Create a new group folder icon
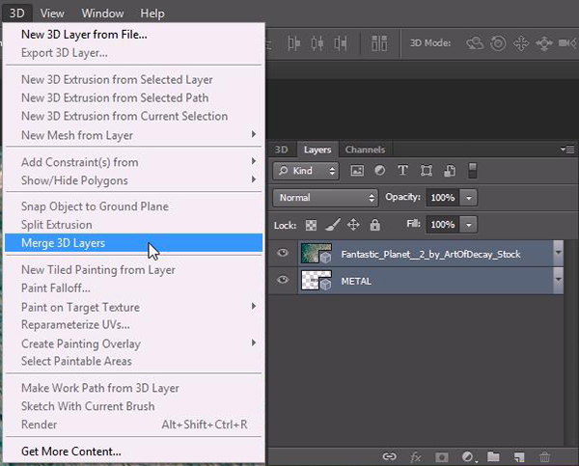Viewport: 579px width, 466px height. (493, 455)
